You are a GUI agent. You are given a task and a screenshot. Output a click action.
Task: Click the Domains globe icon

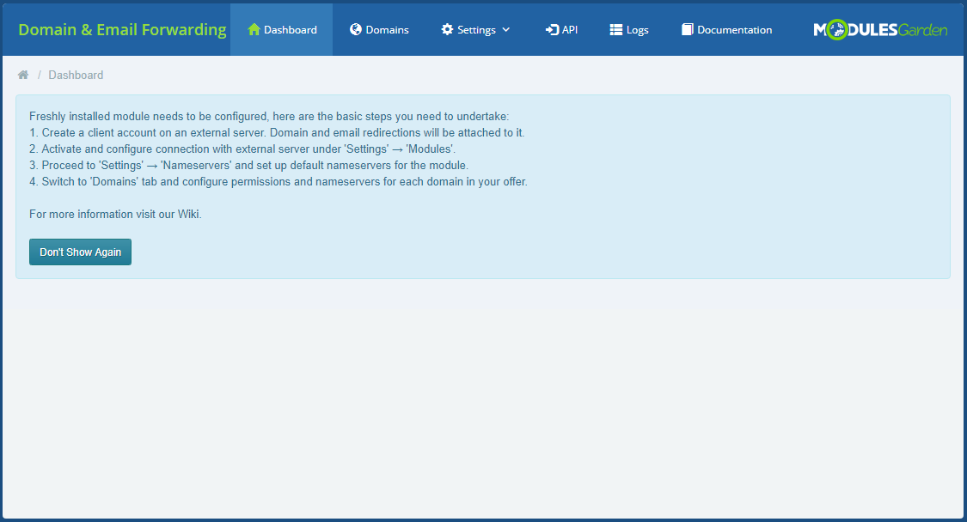click(356, 29)
